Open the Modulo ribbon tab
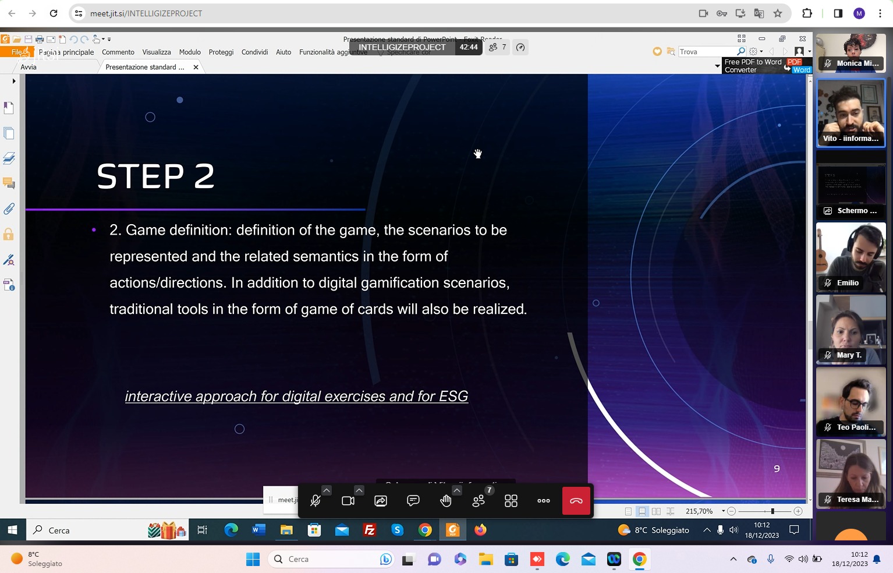 (x=190, y=52)
